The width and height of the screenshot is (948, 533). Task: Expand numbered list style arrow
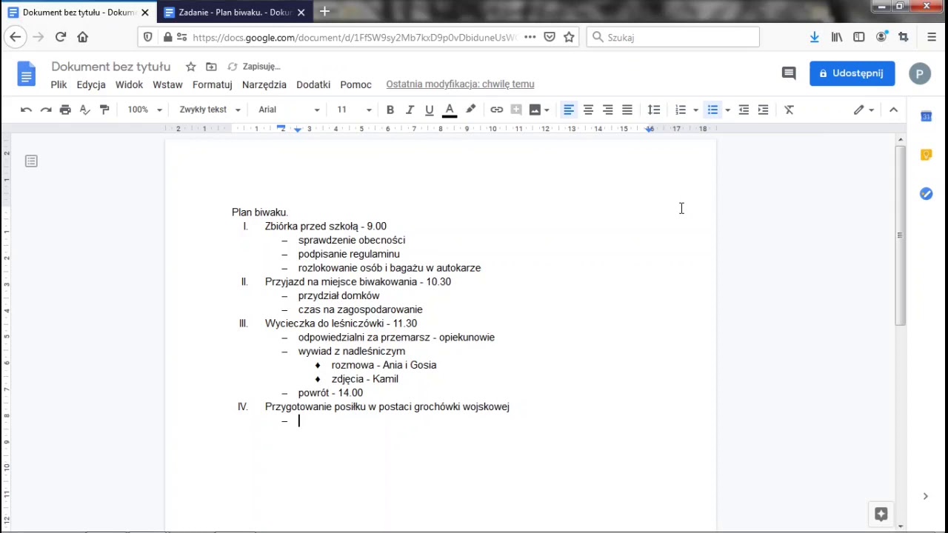click(695, 110)
